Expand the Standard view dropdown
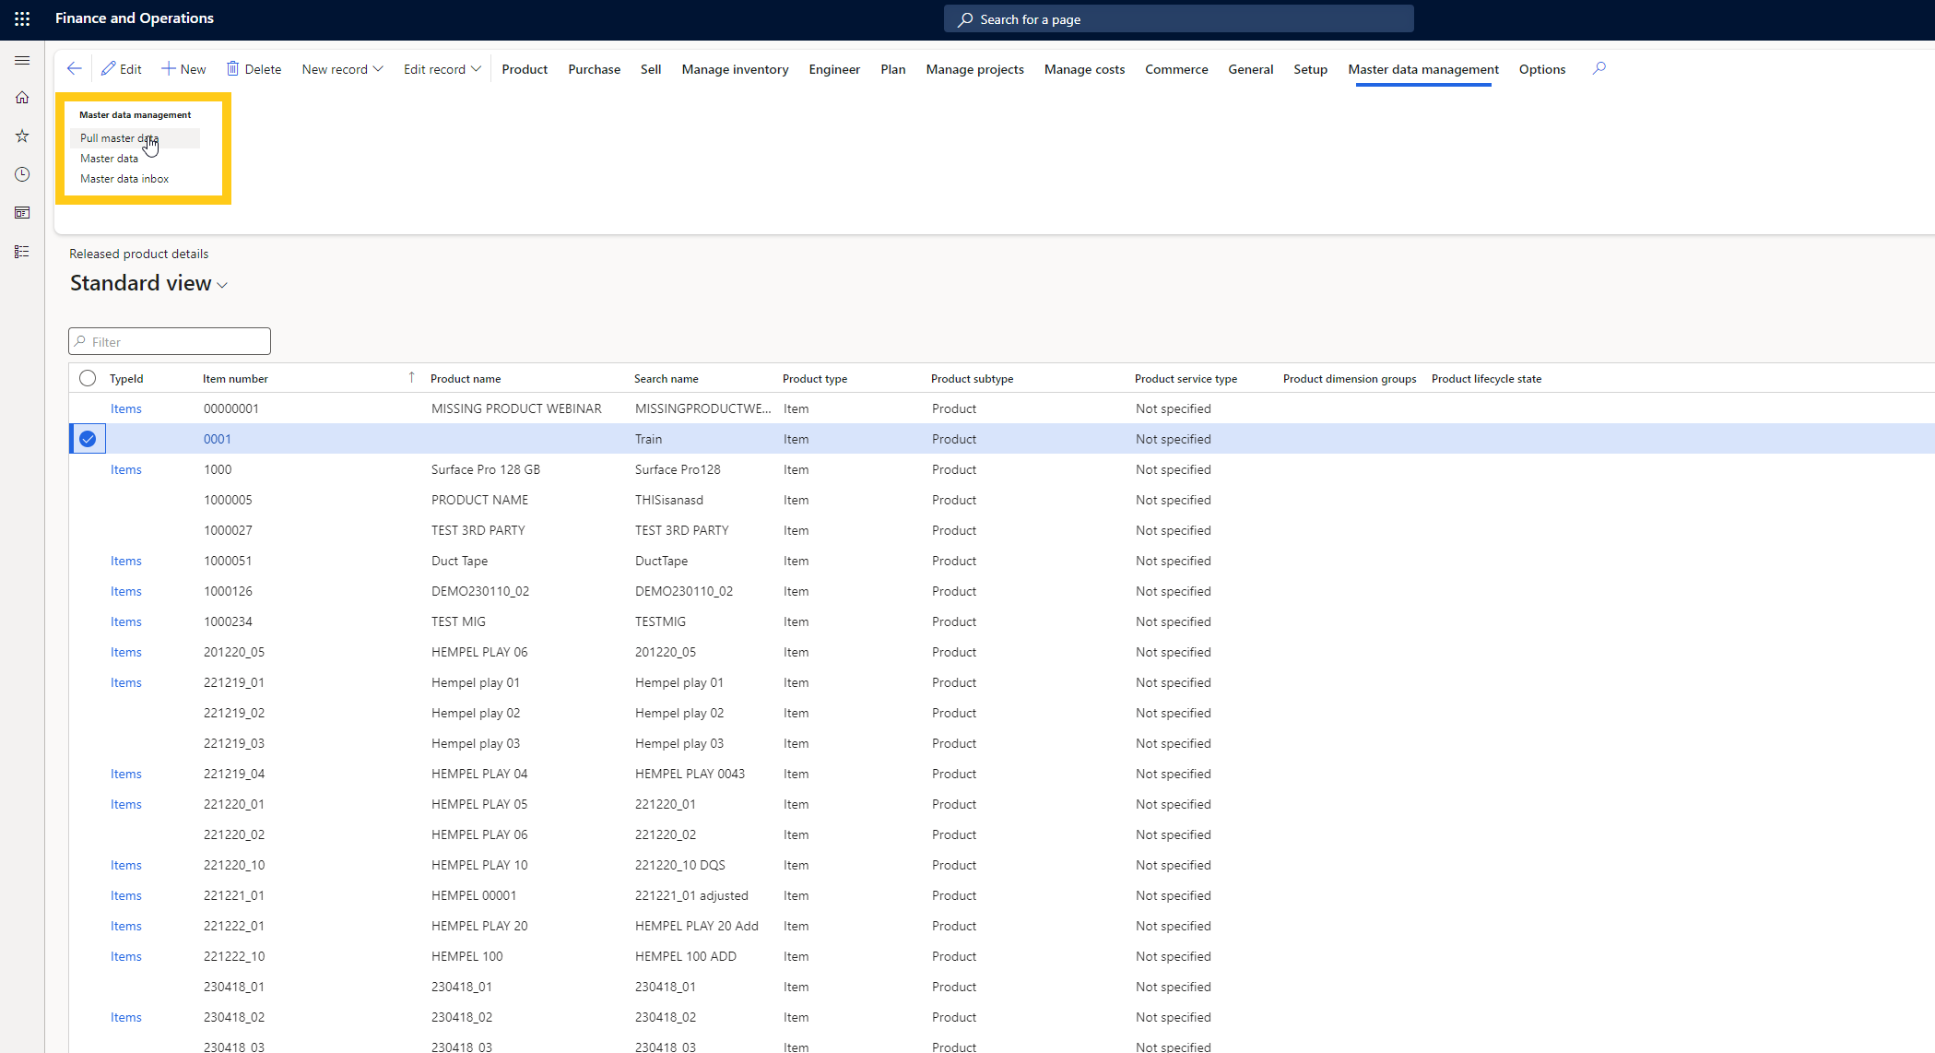 pos(223,284)
